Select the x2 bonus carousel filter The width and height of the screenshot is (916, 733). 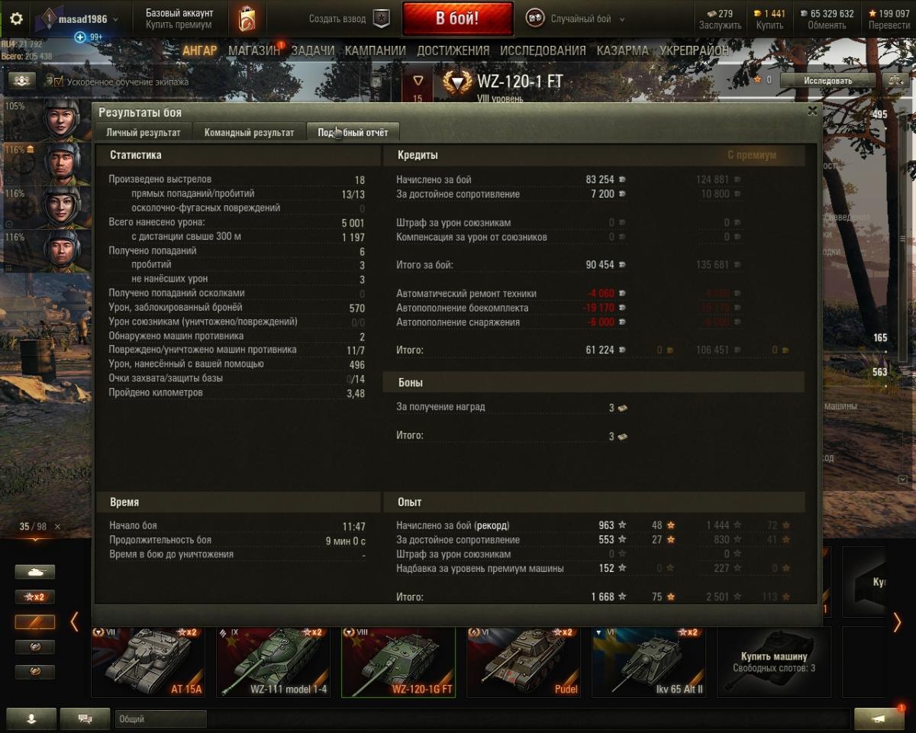click(35, 597)
